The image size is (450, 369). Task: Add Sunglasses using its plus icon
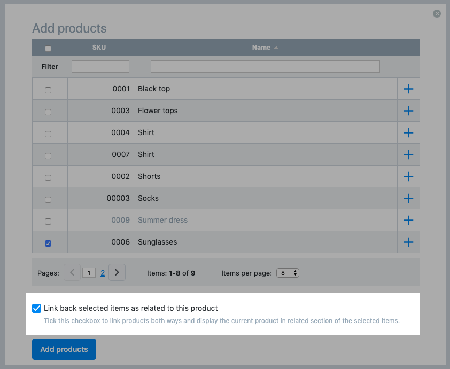coord(408,242)
